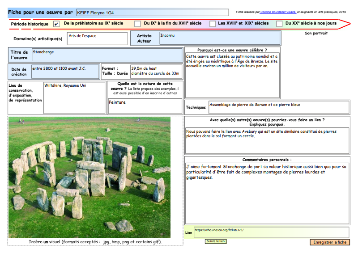Click the Titre de l'oeuvre field 'Stonehenge'

(x=107, y=55)
